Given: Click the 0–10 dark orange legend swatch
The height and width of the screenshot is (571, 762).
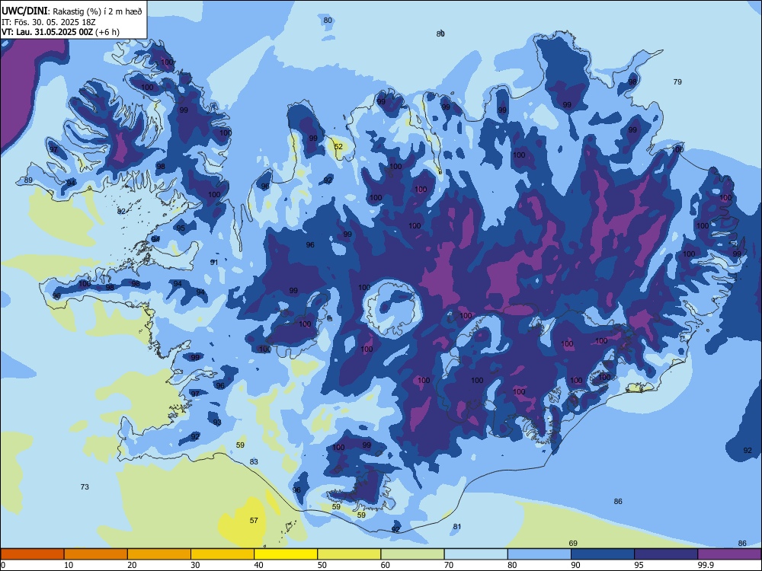Looking at the screenshot, I should click(32, 554).
